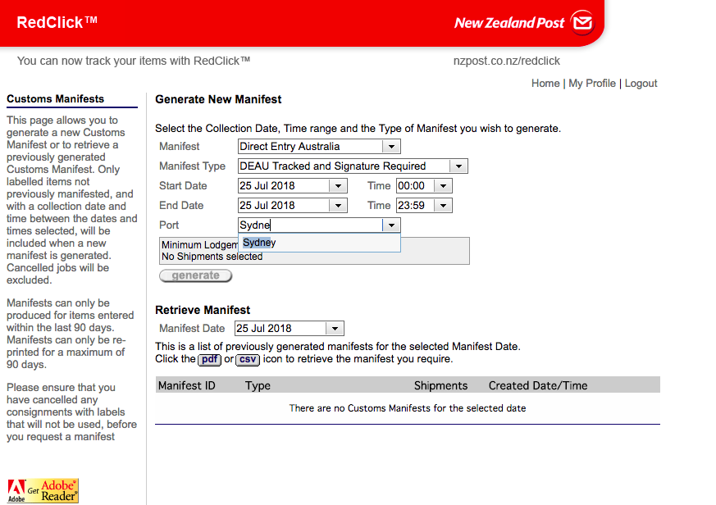Click the track your items with RedClick text
The image size is (716, 505).
pos(134,61)
